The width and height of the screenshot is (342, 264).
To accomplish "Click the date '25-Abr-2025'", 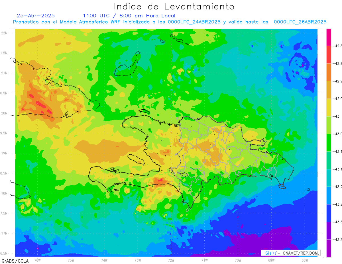I will point(36,16).
